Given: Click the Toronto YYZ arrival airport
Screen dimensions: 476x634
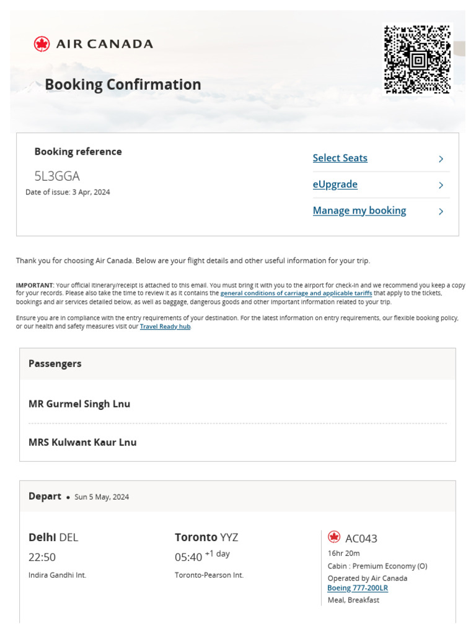Looking at the screenshot, I should (206, 537).
